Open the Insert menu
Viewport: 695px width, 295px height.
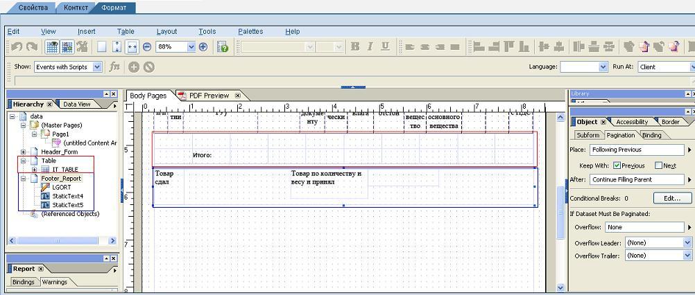(87, 31)
